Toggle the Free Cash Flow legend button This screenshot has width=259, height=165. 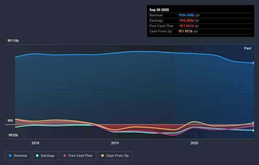(78, 156)
